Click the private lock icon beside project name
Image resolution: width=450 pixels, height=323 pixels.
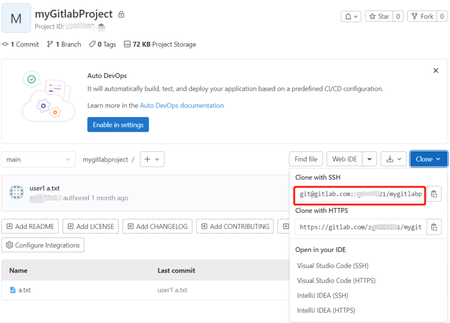coord(122,14)
